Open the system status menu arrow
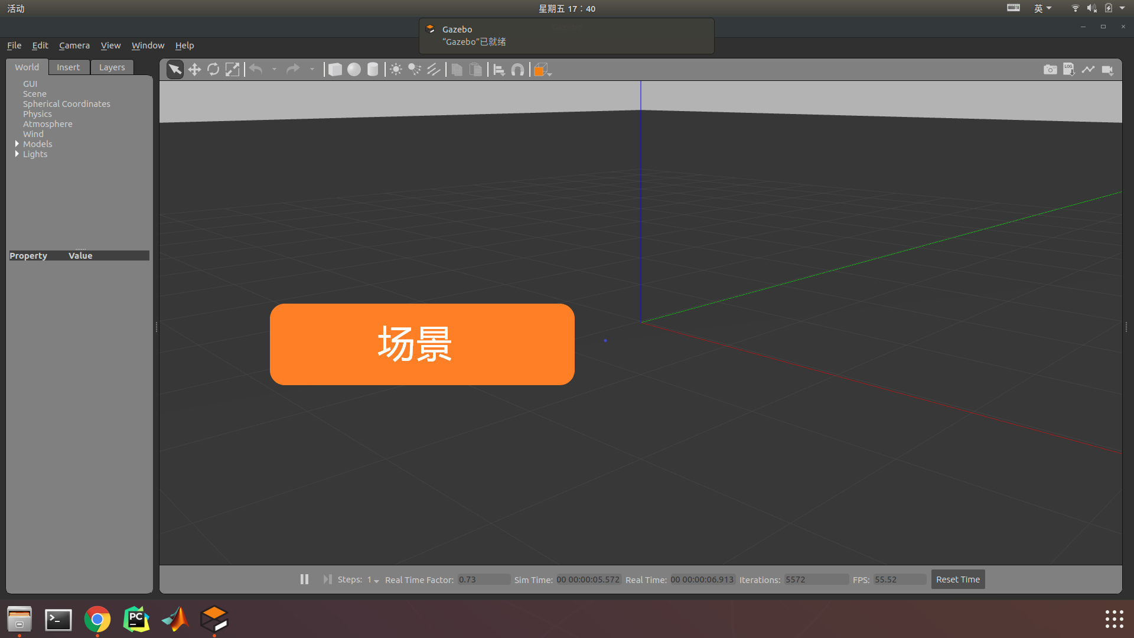 [1122, 8]
